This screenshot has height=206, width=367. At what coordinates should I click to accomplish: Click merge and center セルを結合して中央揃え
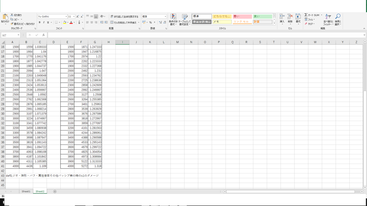124,22
